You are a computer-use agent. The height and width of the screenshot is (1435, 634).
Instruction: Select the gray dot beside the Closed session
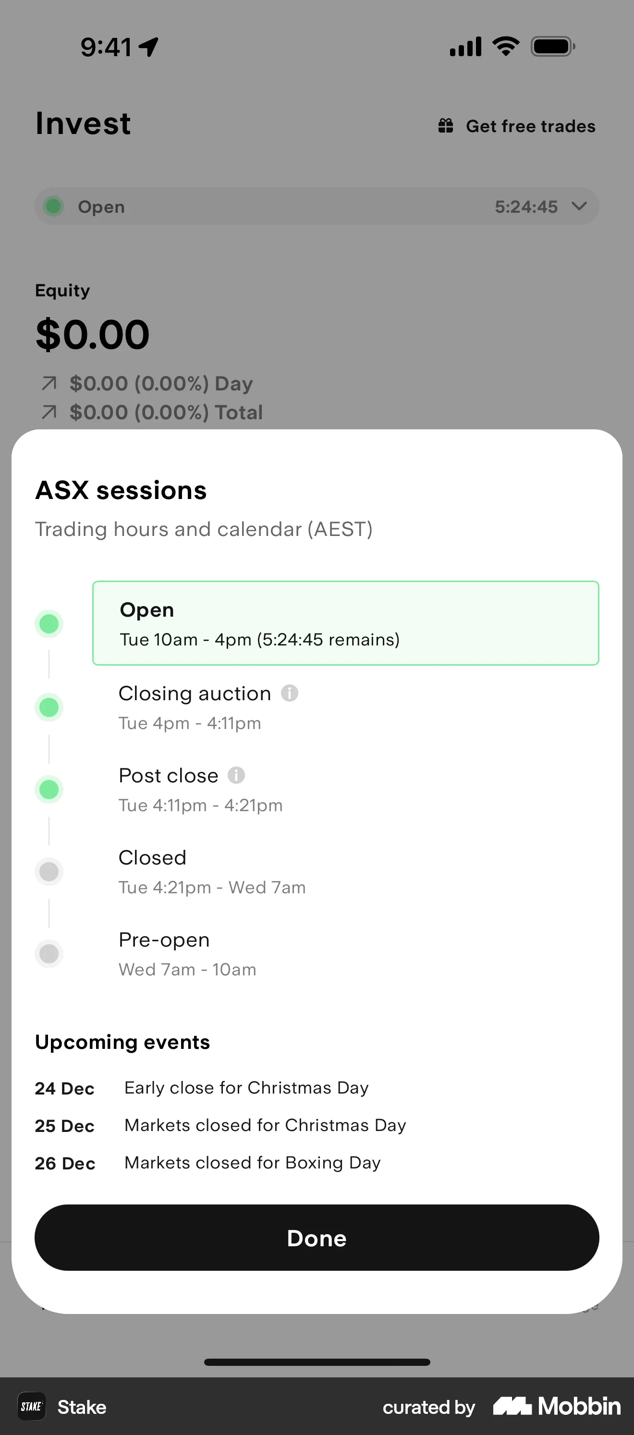tap(49, 871)
